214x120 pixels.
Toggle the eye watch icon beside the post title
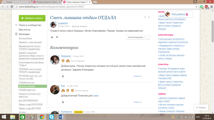coord(145,17)
